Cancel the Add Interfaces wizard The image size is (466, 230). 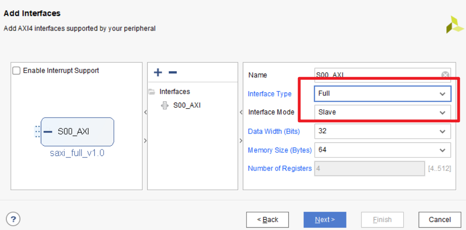440,220
